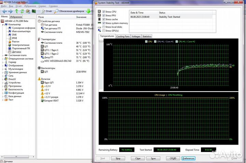Expand the Системная плата tree node
246x163 pixels.
tap(3, 55)
